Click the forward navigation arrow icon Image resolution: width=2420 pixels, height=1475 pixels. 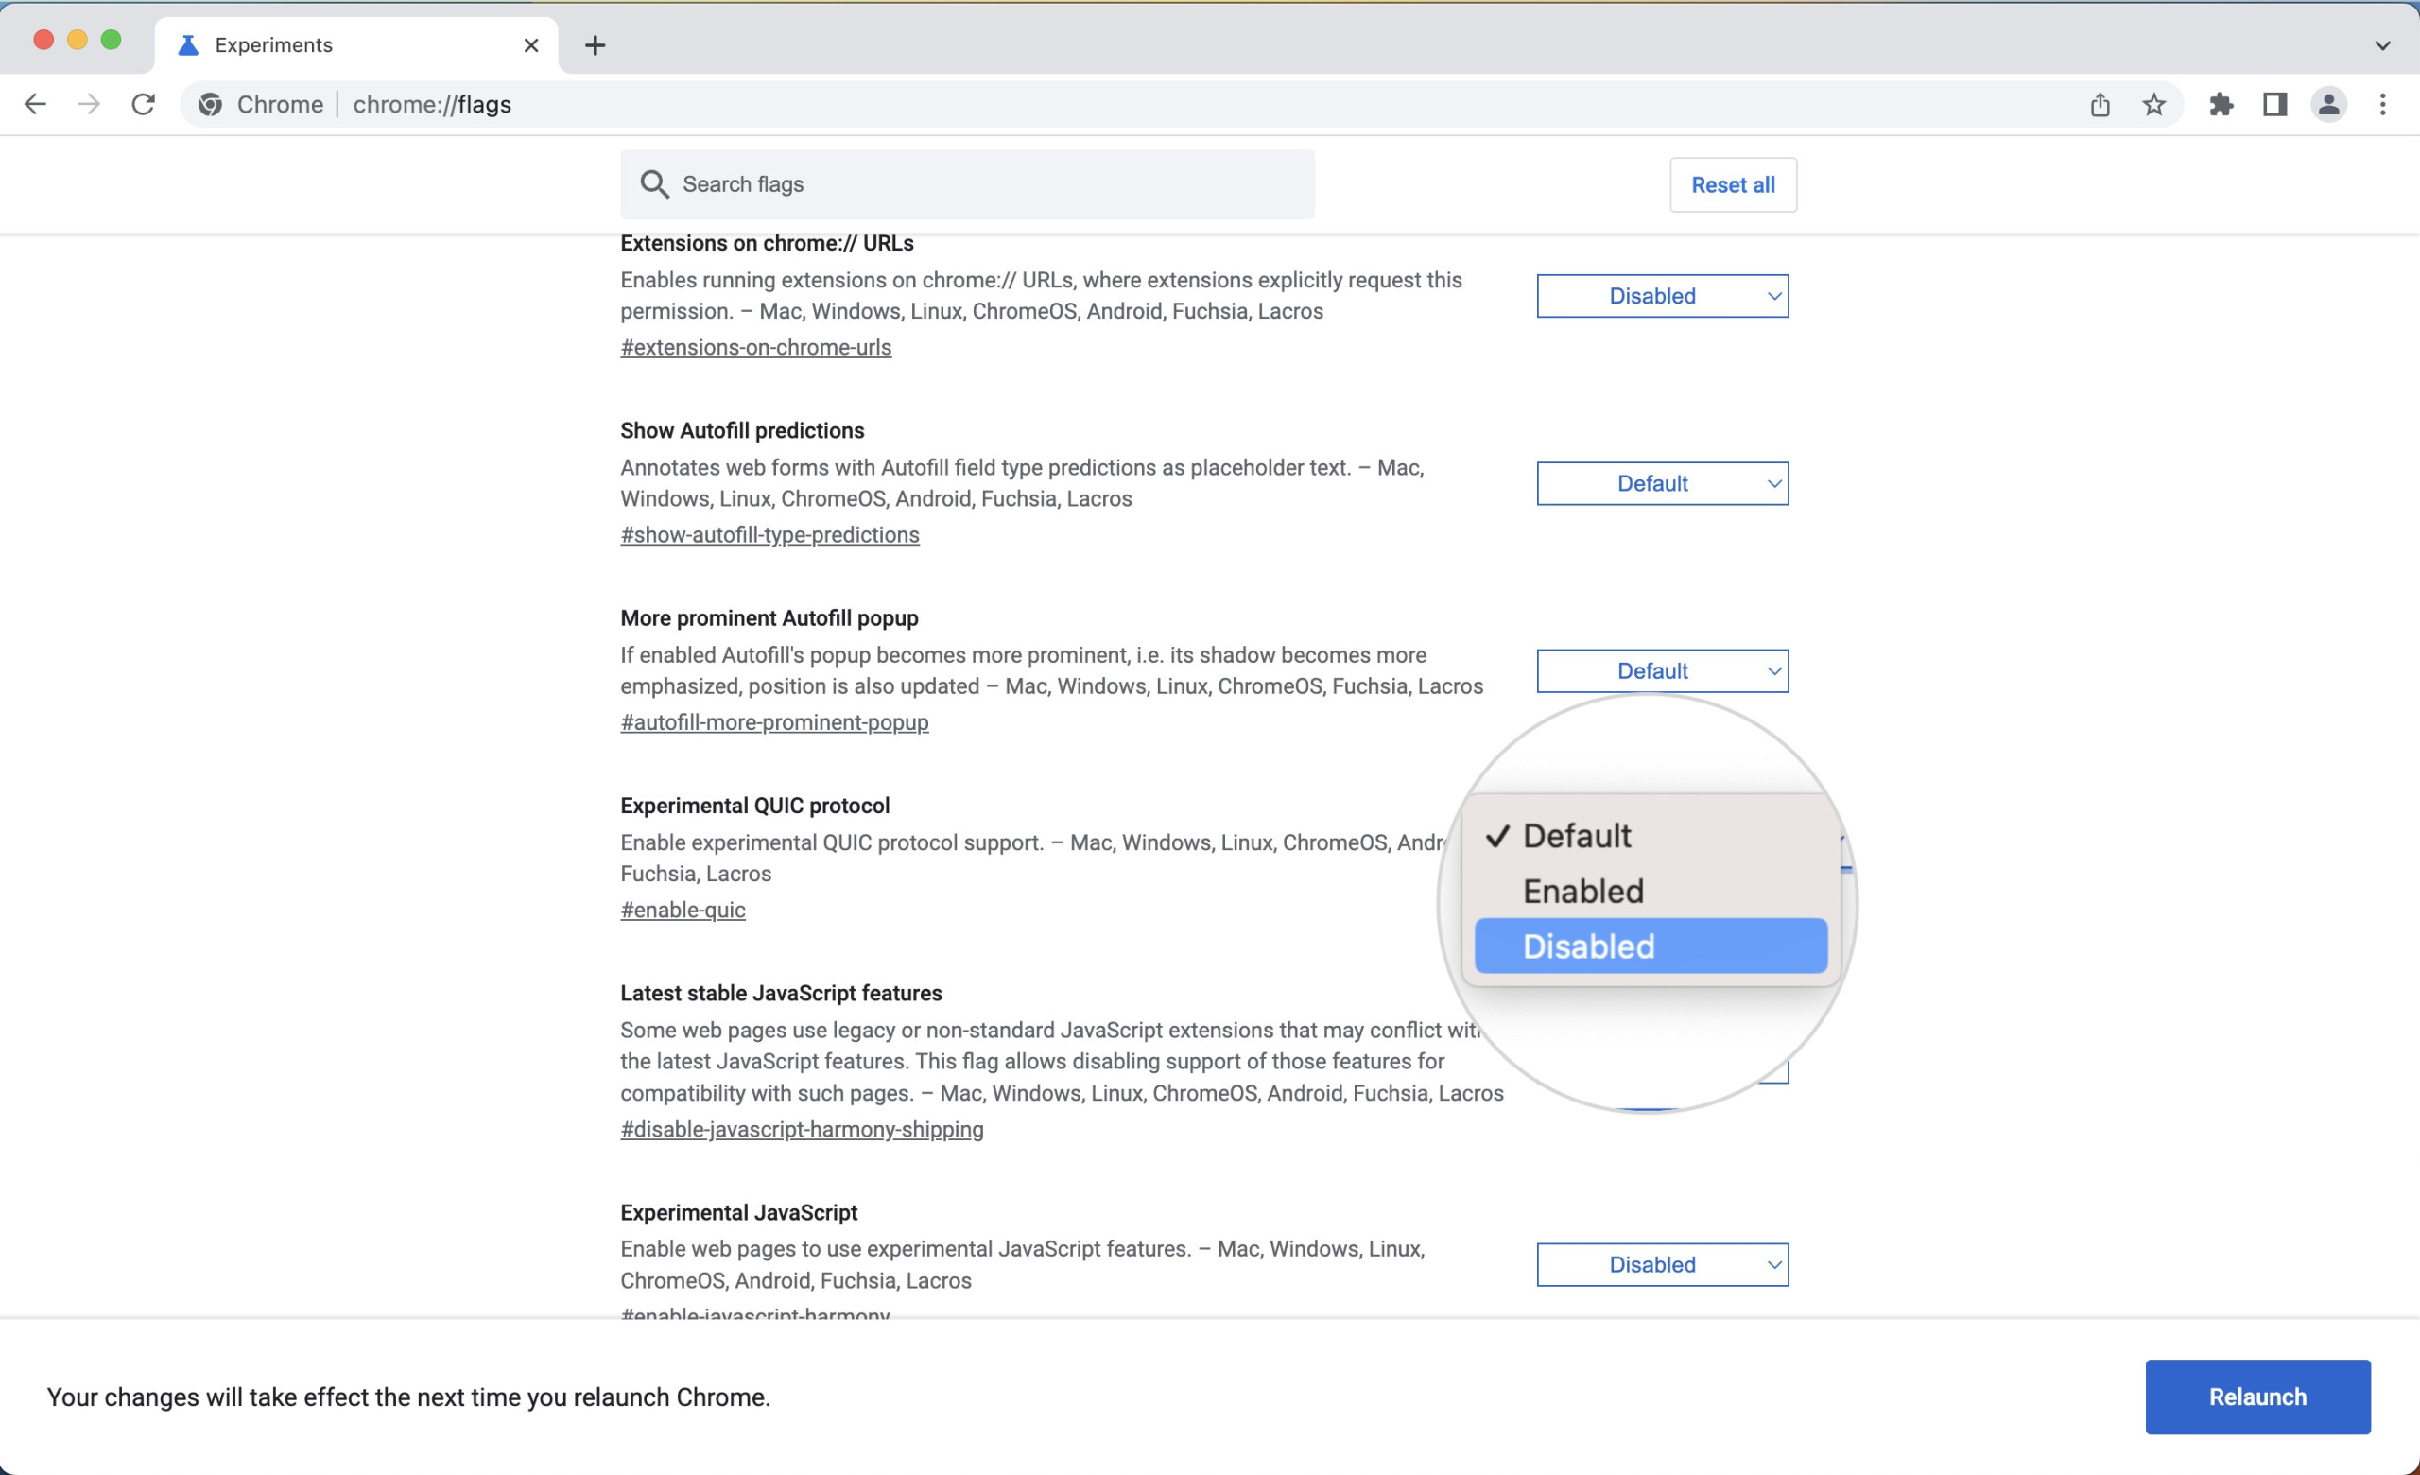[88, 106]
